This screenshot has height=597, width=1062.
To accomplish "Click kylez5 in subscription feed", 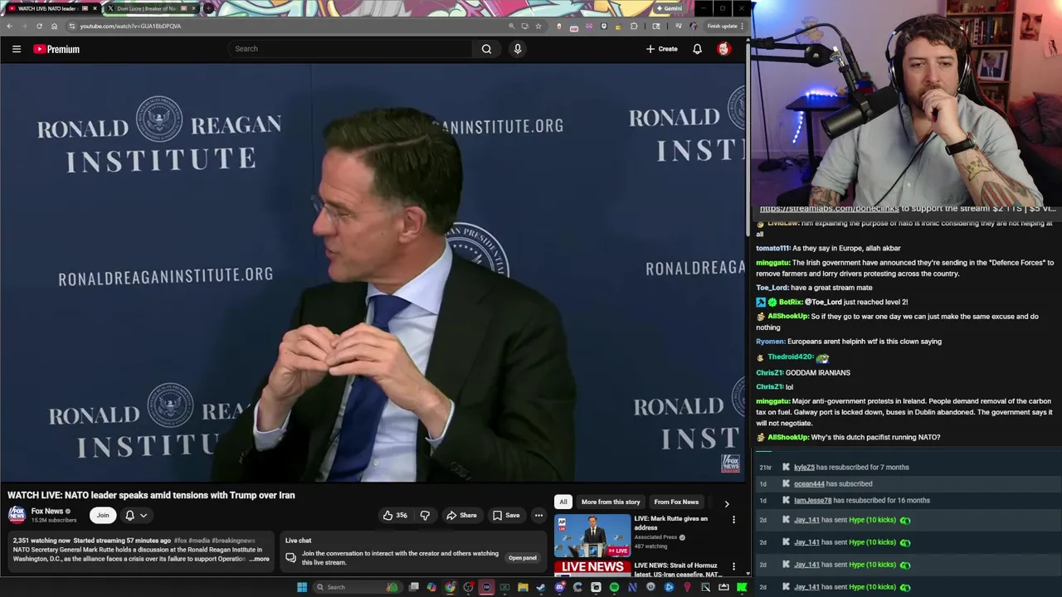I will (804, 468).
